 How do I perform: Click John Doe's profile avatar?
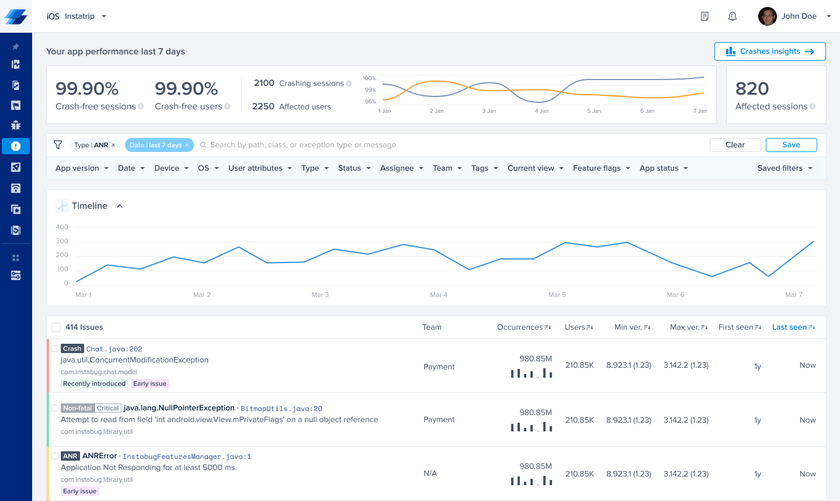click(x=767, y=16)
